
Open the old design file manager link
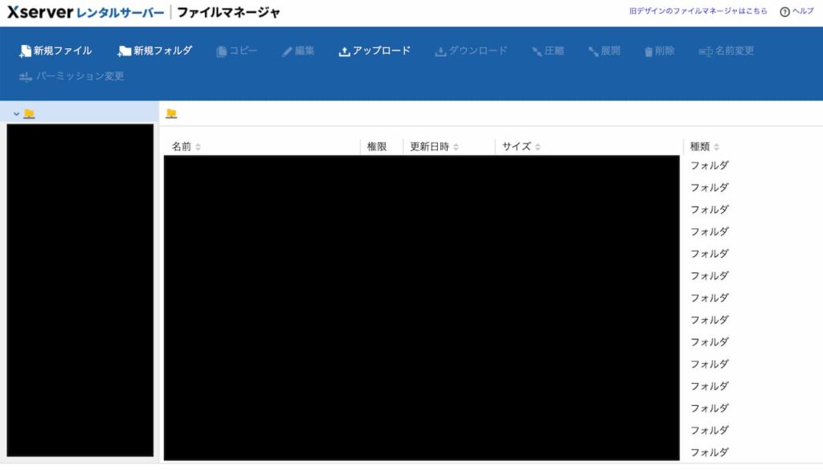click(x=698, y=11)
